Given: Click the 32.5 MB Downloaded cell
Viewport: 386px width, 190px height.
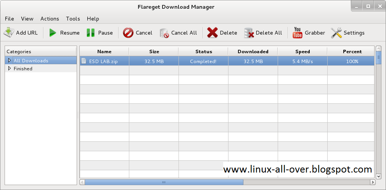Looking at the screenshot, I should 253,61.
